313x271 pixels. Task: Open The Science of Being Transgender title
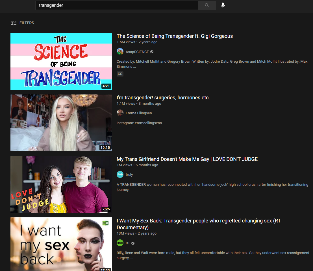point(175,36)
